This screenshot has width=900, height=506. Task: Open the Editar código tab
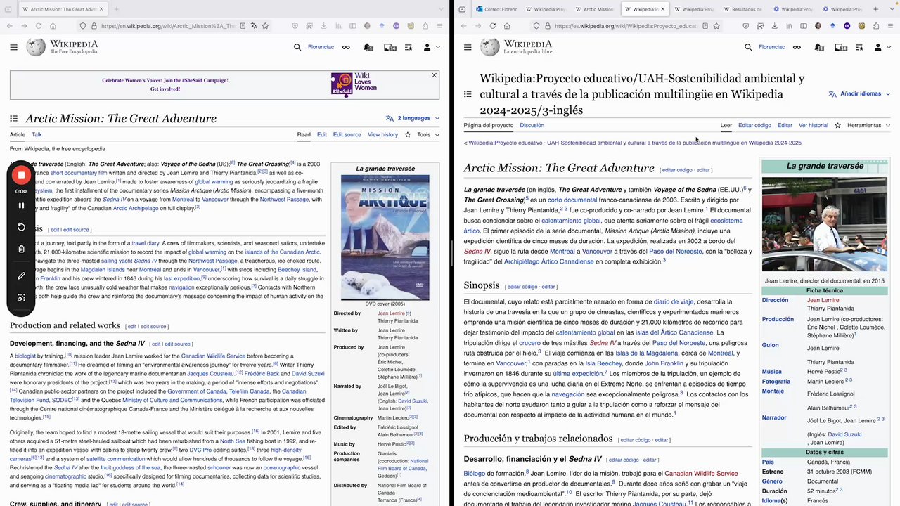[x=754, y=125]
